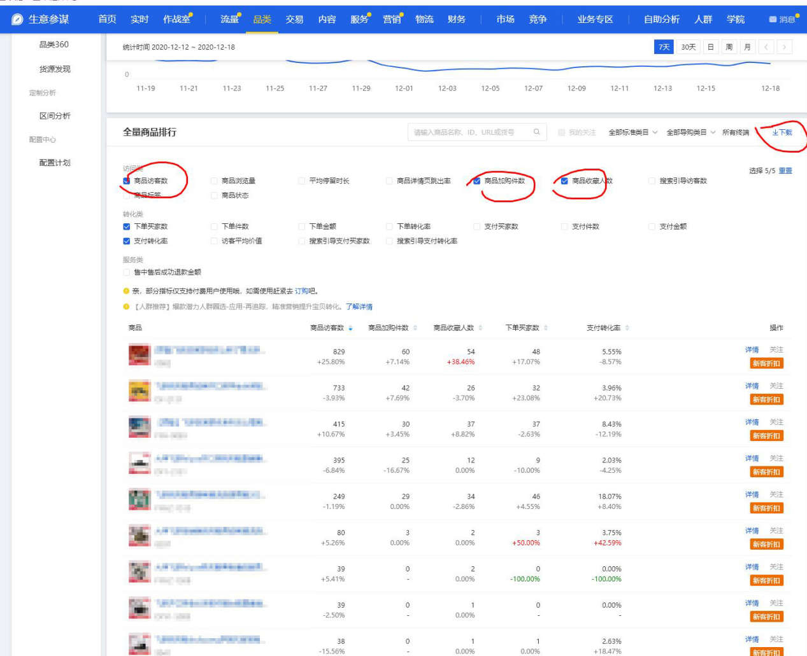
Task: Sort by 支付转化率 column arrow
Action: point(627,328)
